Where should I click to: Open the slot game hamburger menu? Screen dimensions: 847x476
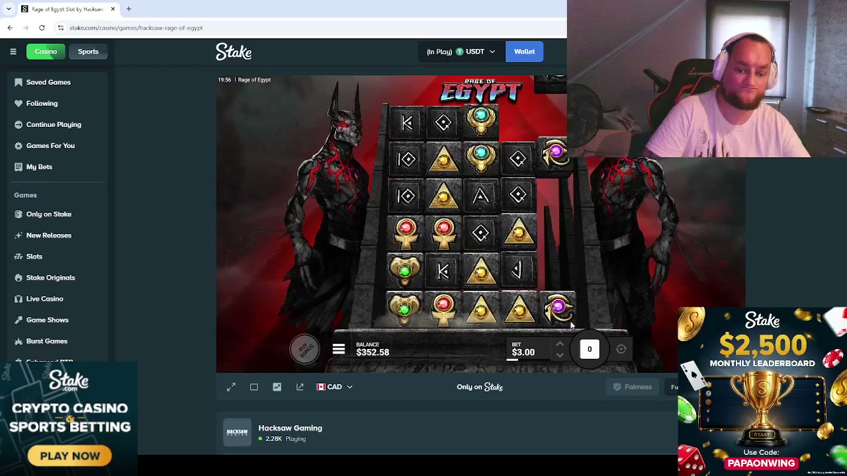click(x=339, y=349)
